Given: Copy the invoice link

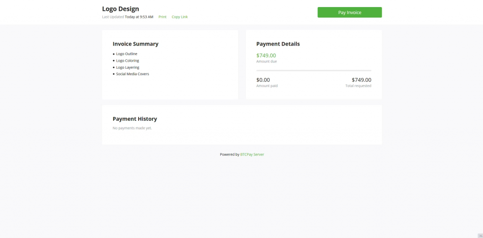Looking at the screenshot, I should pos(180,17).
